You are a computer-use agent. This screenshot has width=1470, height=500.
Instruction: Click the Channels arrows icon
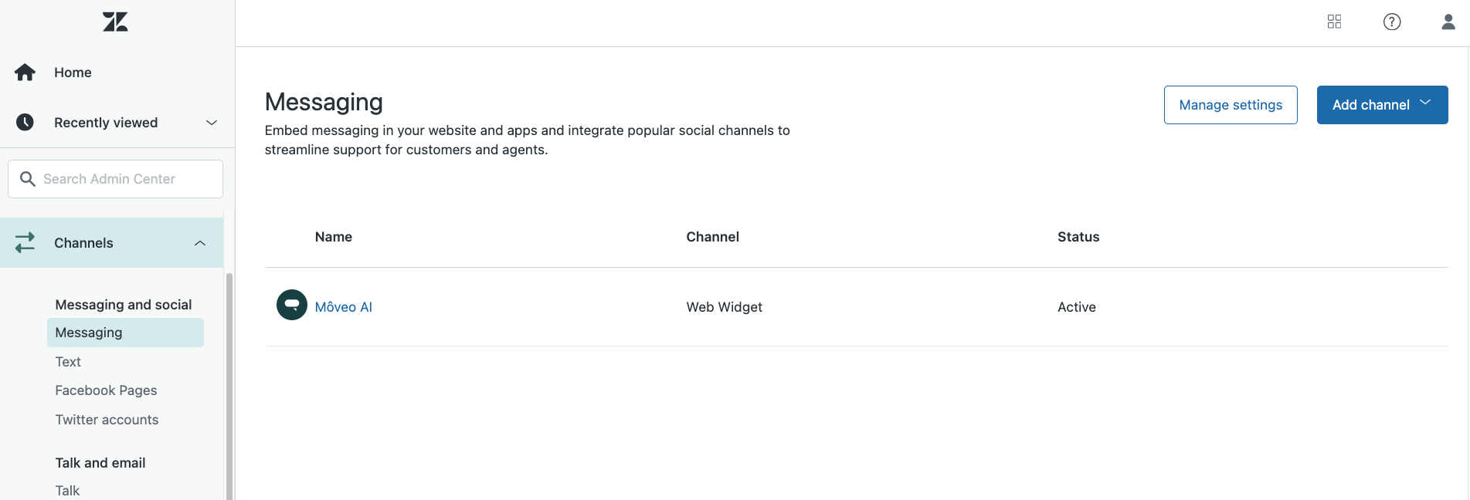pyautogui.click(x=25, y=243)
